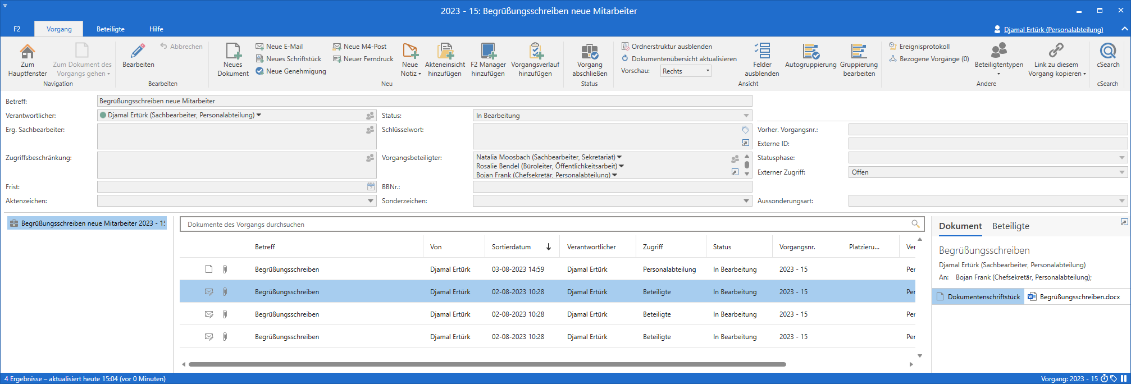
Task: Expand the Status dropdown In Bearbeitung
Action: 746,116
